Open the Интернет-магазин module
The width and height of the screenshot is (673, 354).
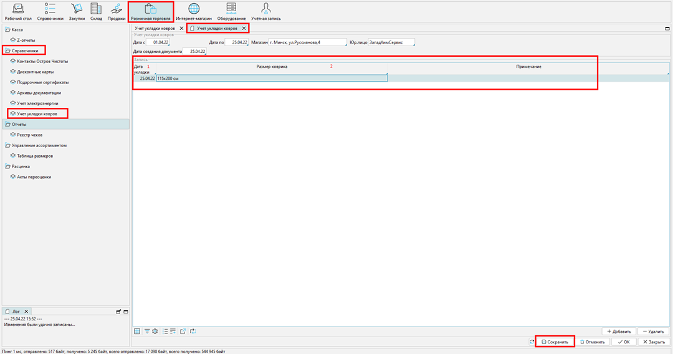point(193,12)
